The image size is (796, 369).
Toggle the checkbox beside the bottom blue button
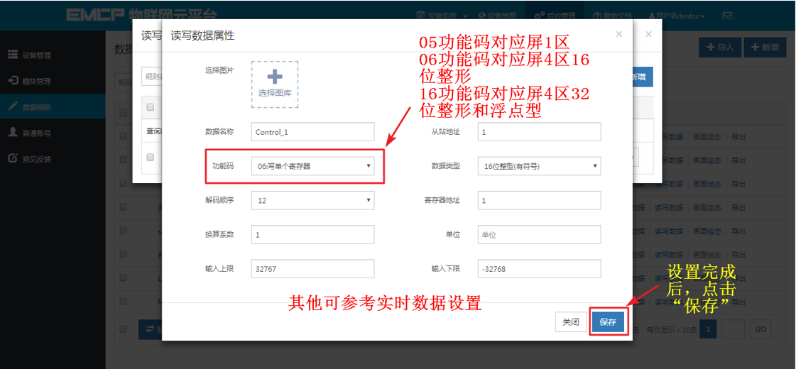pyautogui.click(x=123, y=329)
